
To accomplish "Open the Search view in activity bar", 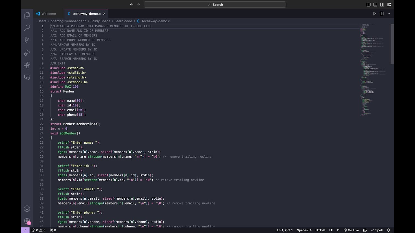I will 27,28.
